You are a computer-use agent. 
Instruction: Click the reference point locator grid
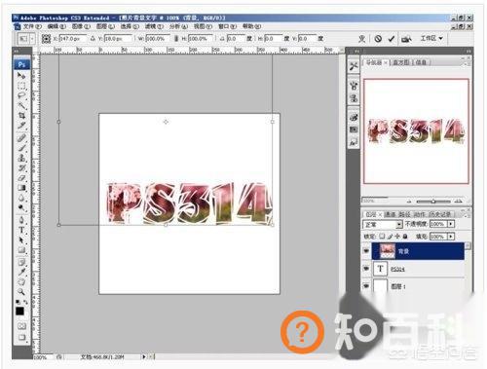[x=46, y=39]
